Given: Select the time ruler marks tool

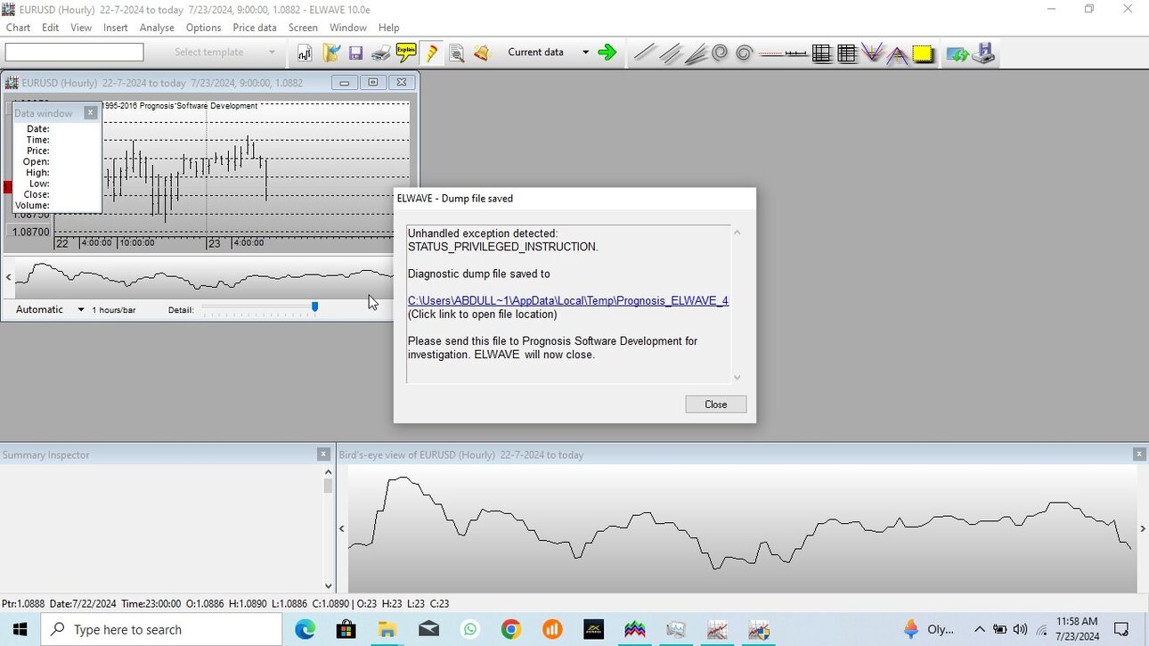Looking at the screenshot, I should pos(796,53).
